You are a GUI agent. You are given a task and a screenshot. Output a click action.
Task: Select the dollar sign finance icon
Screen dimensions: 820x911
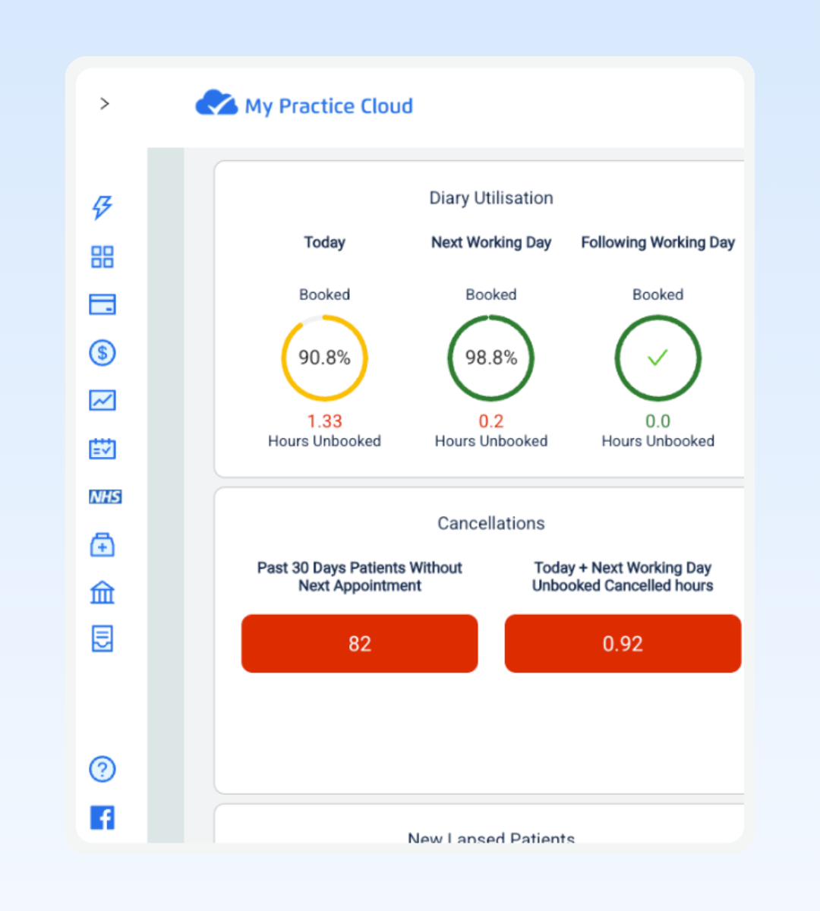pos(102,353)
